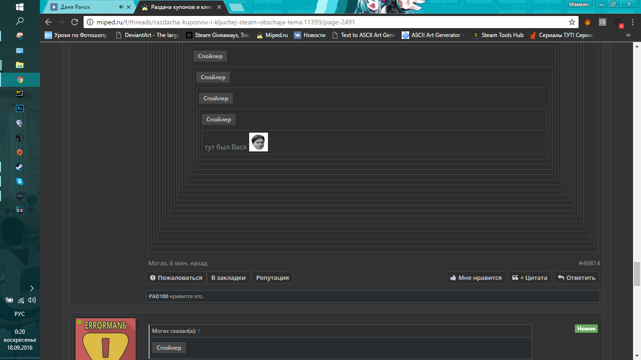Quote the post with + Цитата

530,277
